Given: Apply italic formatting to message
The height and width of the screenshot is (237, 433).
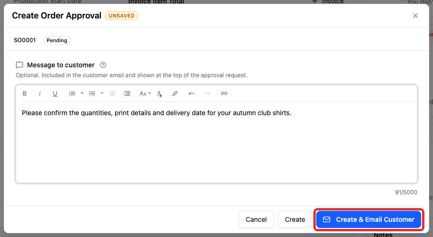Looking at the screenshot, I should [40, 93].
